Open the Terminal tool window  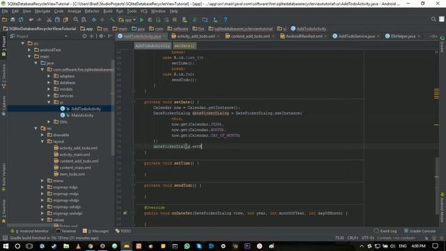click(x=66, y=231)
